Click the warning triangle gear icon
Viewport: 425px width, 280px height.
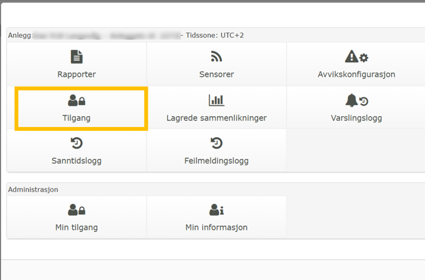click(x=356, y=58)
